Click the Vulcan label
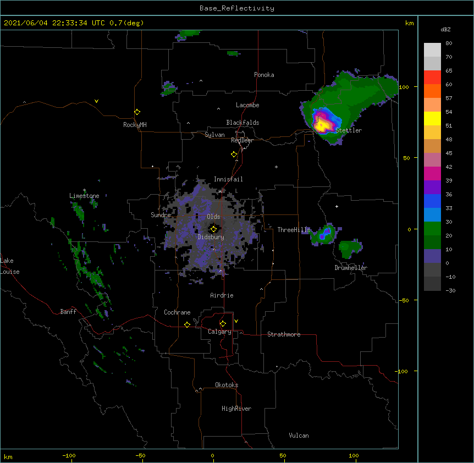This screenshot has height=463, width=474. point(299,436)
